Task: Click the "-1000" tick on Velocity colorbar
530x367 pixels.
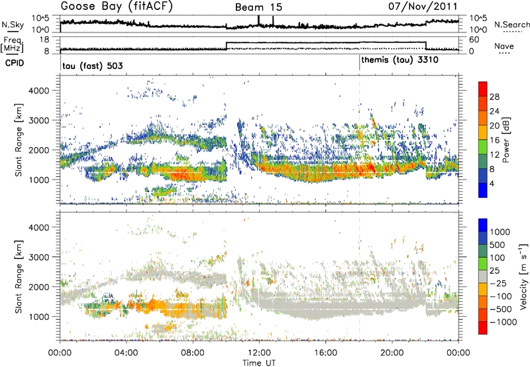Action: tap(503, 322)
